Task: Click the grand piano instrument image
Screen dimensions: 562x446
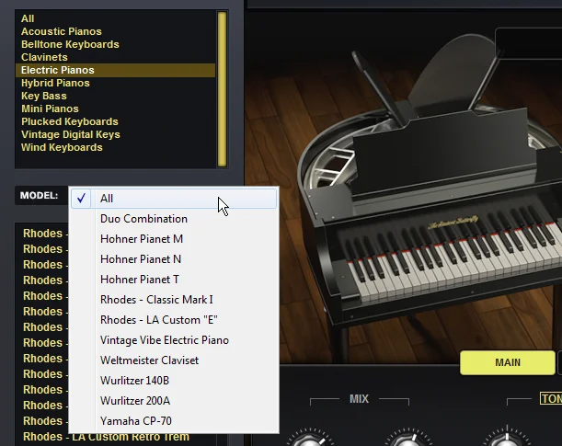Action: coord(430,197)
